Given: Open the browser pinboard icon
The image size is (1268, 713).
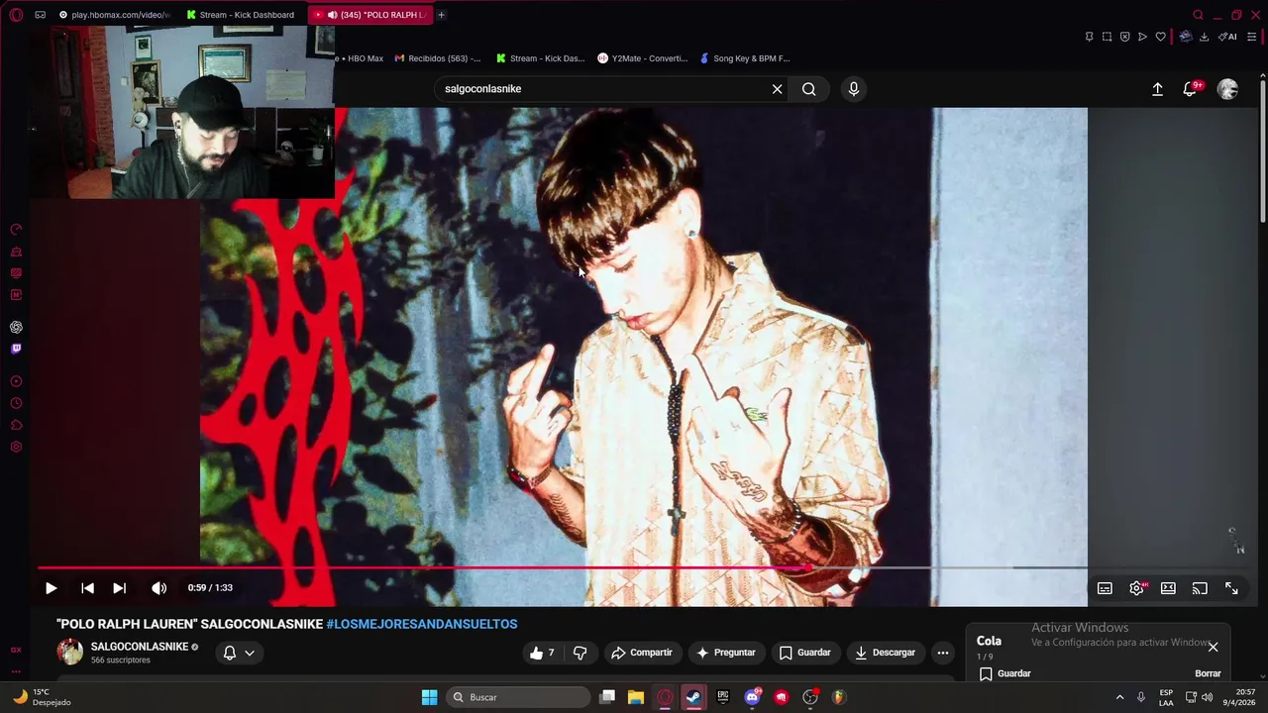Looking at the screenshot, I should (1089, 37).
